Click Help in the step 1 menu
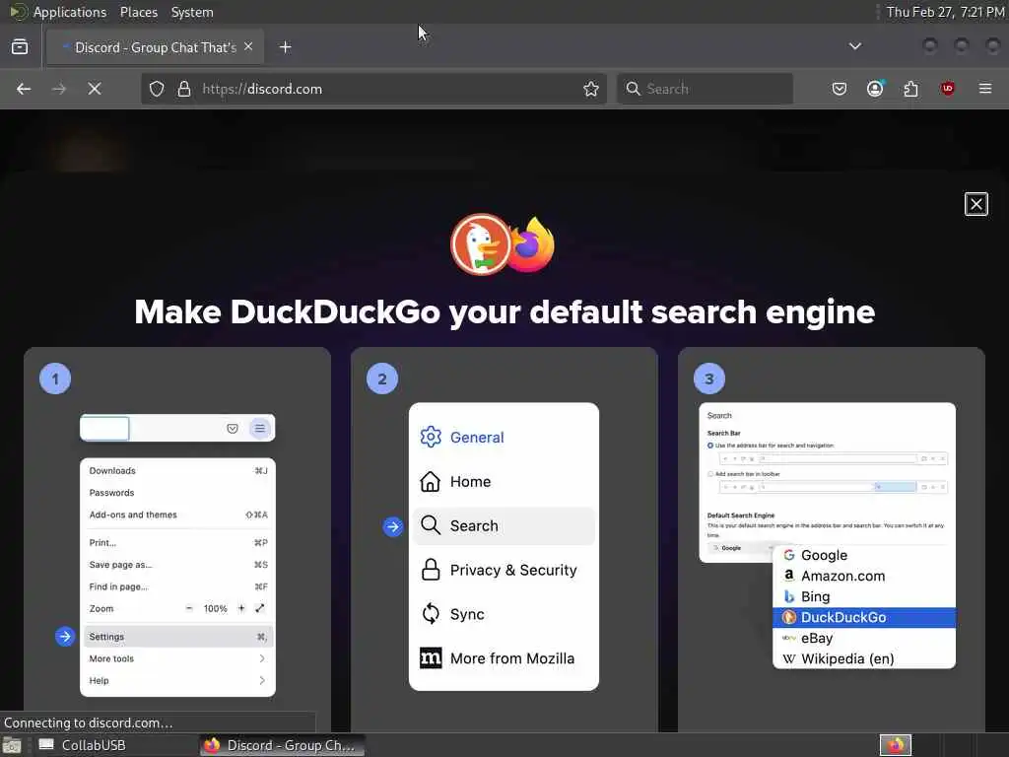Viewport: 1009px width, 757px height. pos(177,680)
